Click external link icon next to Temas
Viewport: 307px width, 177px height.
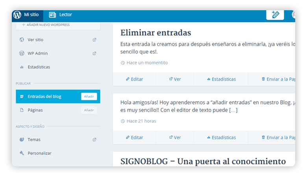(x=94, y=140)
